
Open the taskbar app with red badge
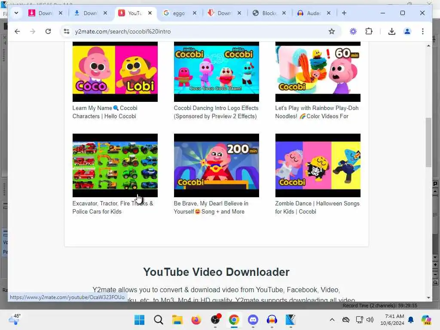(x=216, y=319)
